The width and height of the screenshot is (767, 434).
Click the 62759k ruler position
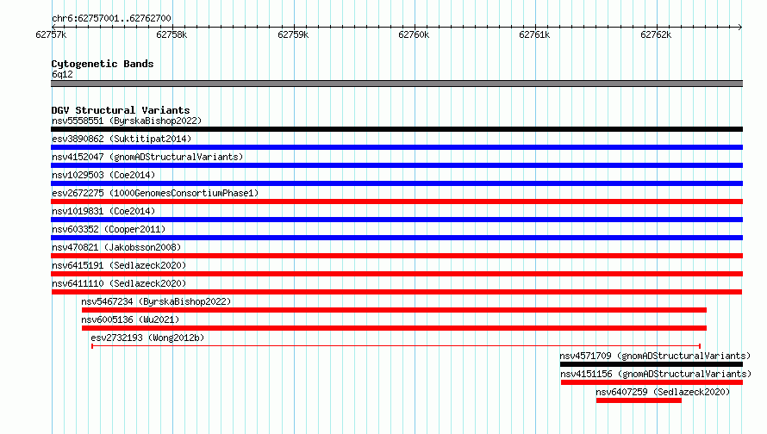click(x=293, y=34)
